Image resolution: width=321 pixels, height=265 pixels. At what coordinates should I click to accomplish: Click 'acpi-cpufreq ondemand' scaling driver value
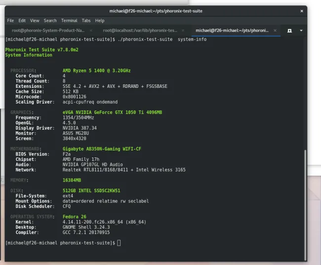(90, 102)
